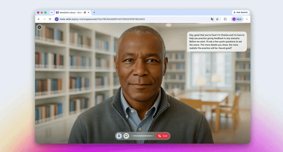
Task: Open the chat bubble icon
Action: click(x=126, y=136)
